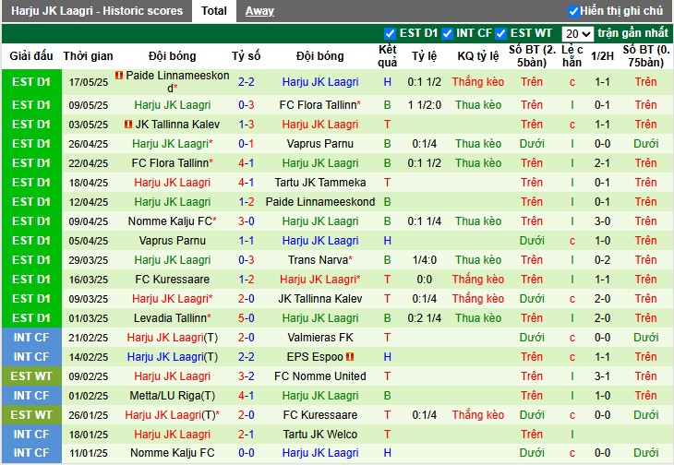
Task: Click the EST WT badge for 09/02/25 match
Action: (31, 376)
